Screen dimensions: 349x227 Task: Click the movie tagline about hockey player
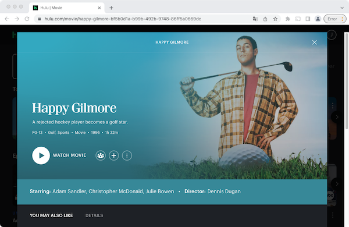click(x=80, y=122)
